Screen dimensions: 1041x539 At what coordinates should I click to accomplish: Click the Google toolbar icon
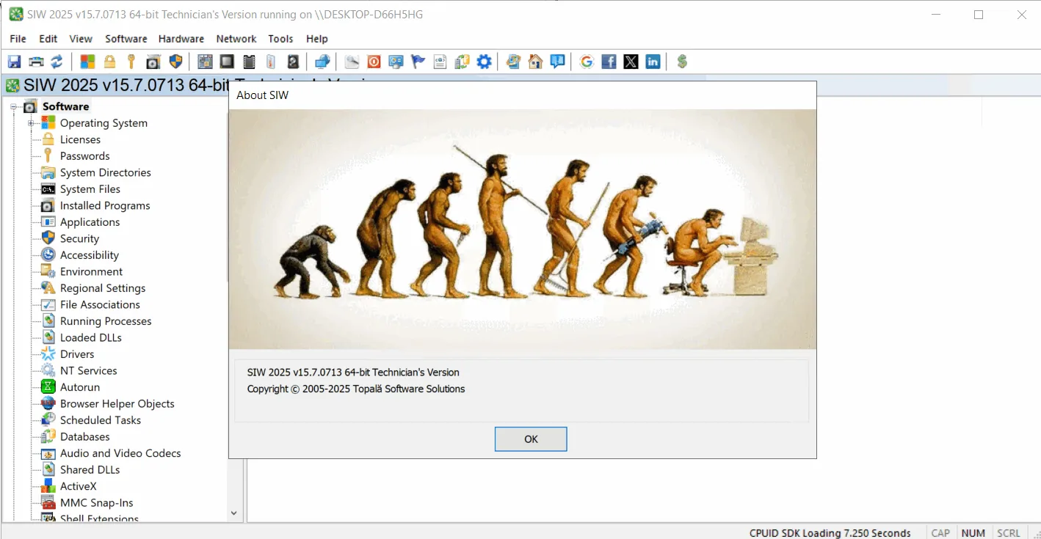pyautogui.click(x=587, y=62)
